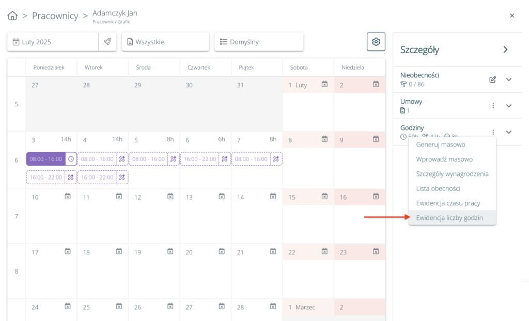This screenshot has width=529, height=321.
Task: Open the settings gear button
Action: (x=376, y=42)
